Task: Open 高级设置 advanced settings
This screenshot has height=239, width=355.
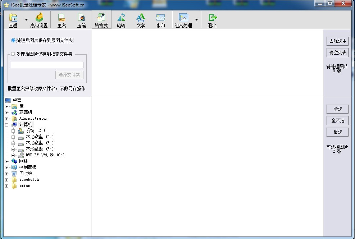Action: pos(39,20)
